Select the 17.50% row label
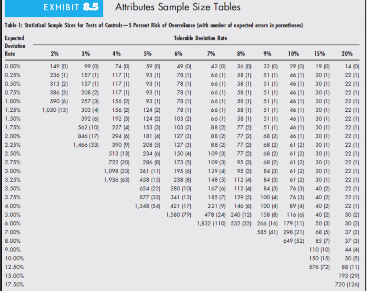Viewport: 367px width, 291px height. tap(14, 285)
